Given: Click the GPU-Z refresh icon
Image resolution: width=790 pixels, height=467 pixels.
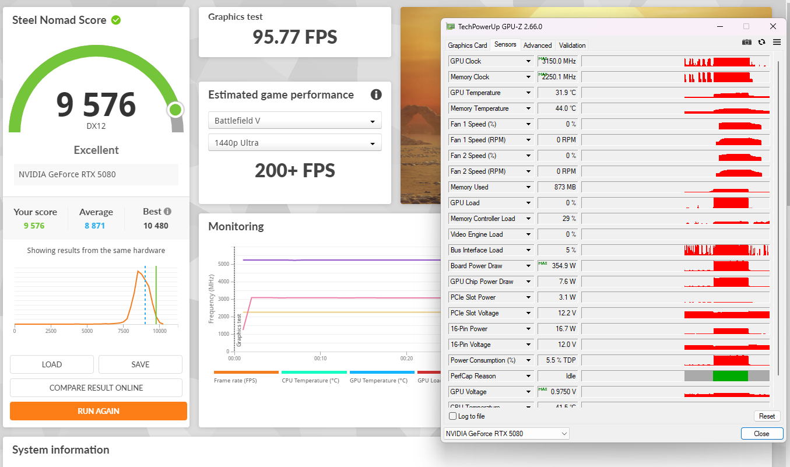Looking at the screenshot, I should coord(761,42).
